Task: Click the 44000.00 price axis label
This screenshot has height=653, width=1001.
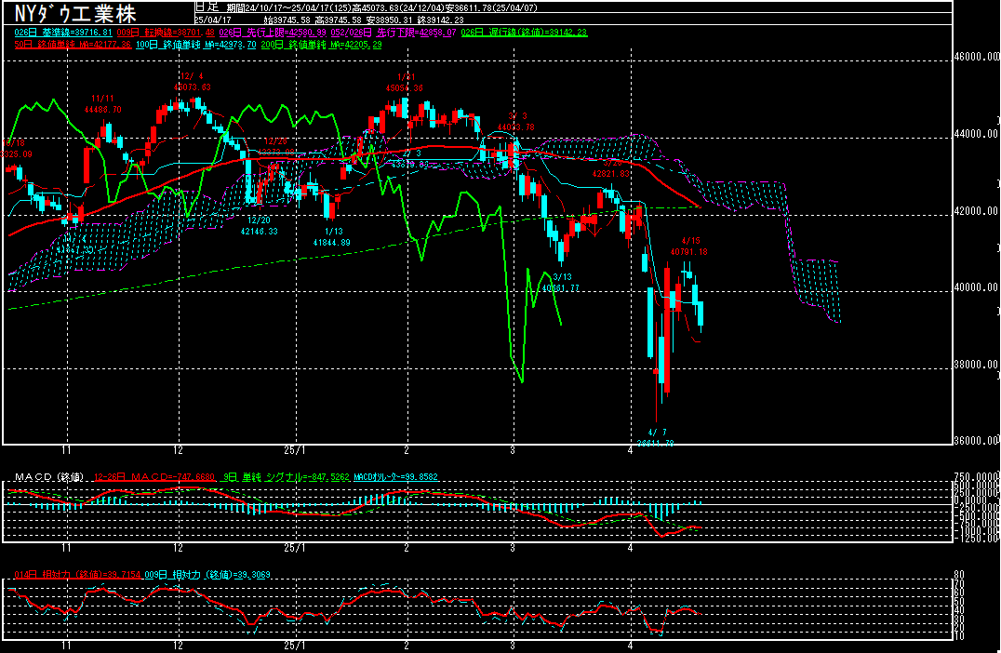Action: pyautogui.click(x=977, y=134)
